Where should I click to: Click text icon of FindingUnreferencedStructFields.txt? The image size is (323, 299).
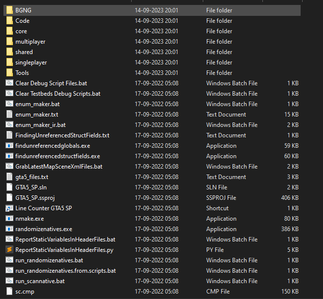click(x=9, y=135)
